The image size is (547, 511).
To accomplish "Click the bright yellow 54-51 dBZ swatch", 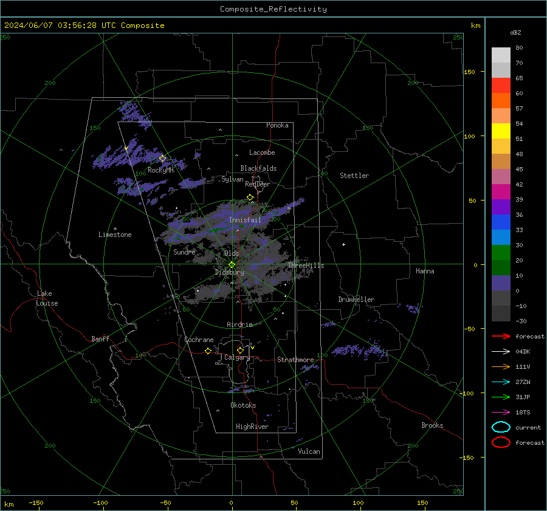I will pos(501,131).
